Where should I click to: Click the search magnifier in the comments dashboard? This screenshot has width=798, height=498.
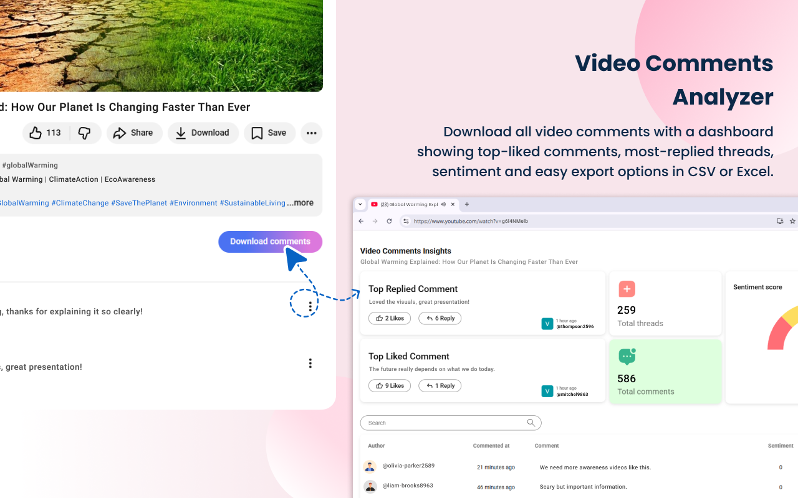point(531,423)
